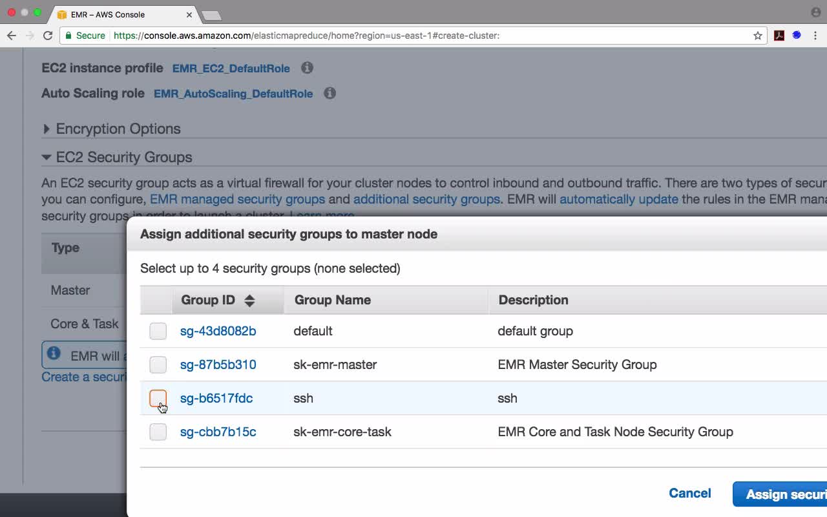Sort by Group ID column arrows

click(x=249, y=300)
